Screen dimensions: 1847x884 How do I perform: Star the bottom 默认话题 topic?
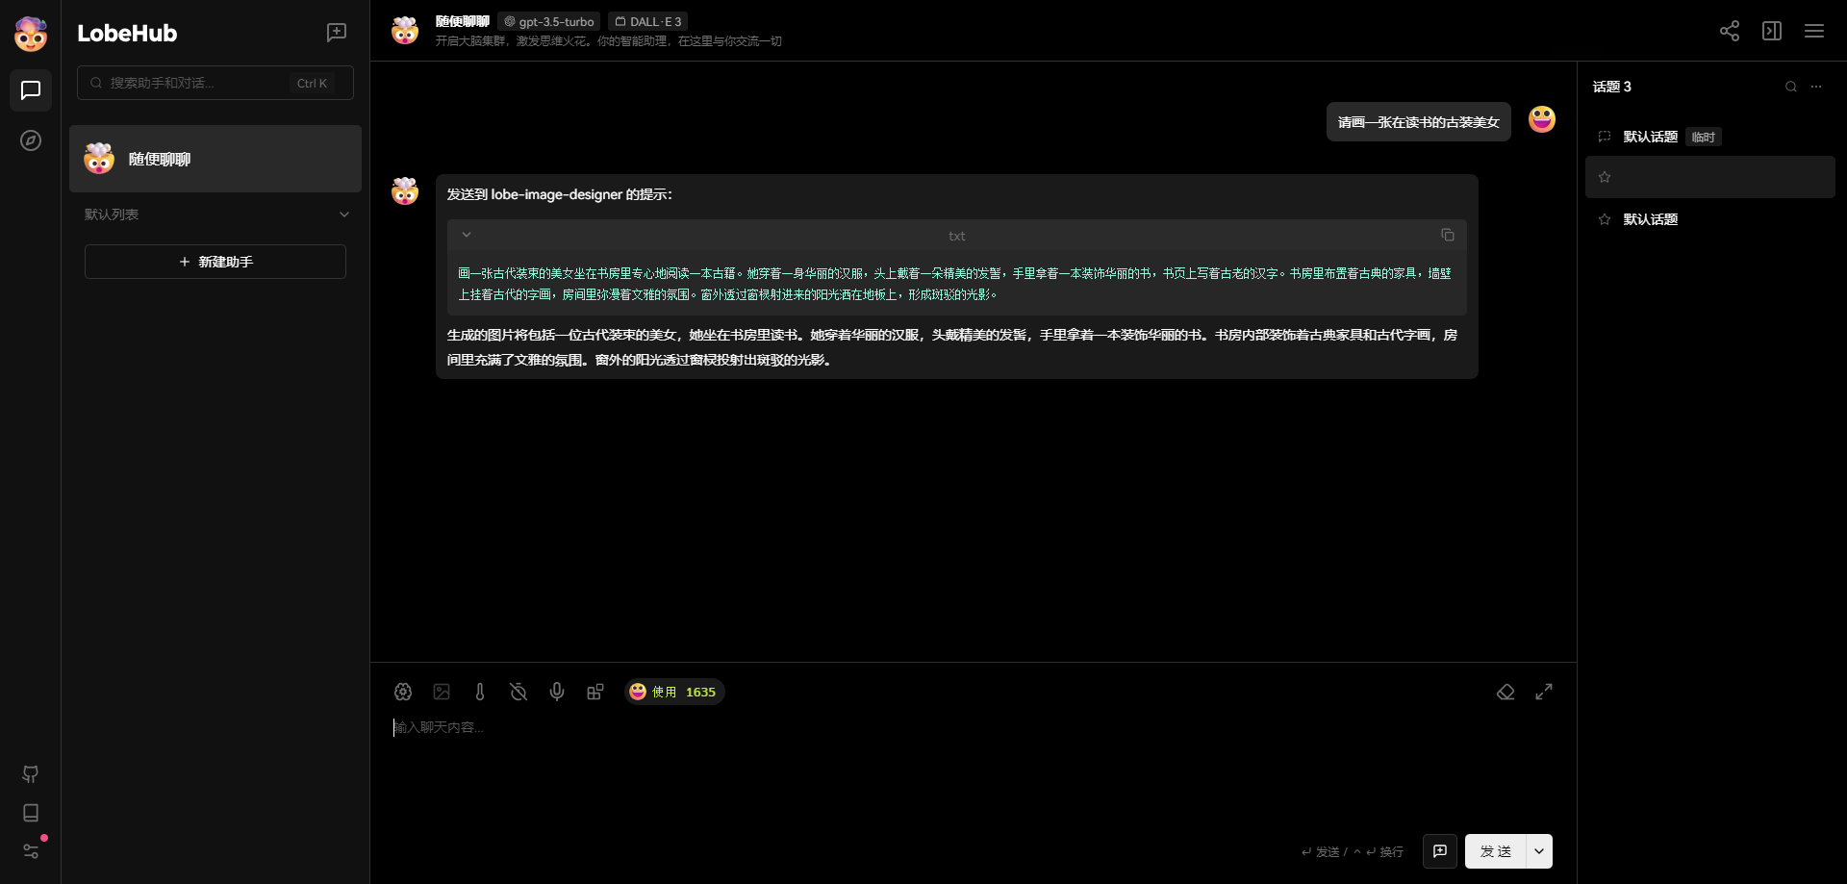[x=1605, y=219]
